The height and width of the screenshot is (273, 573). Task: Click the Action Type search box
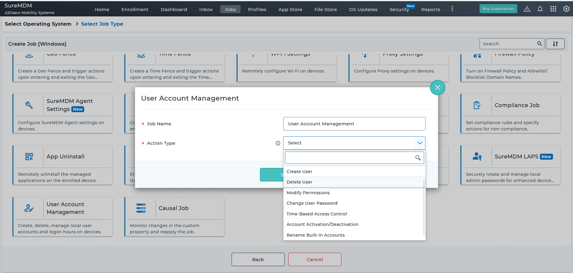tap(354, 158)
